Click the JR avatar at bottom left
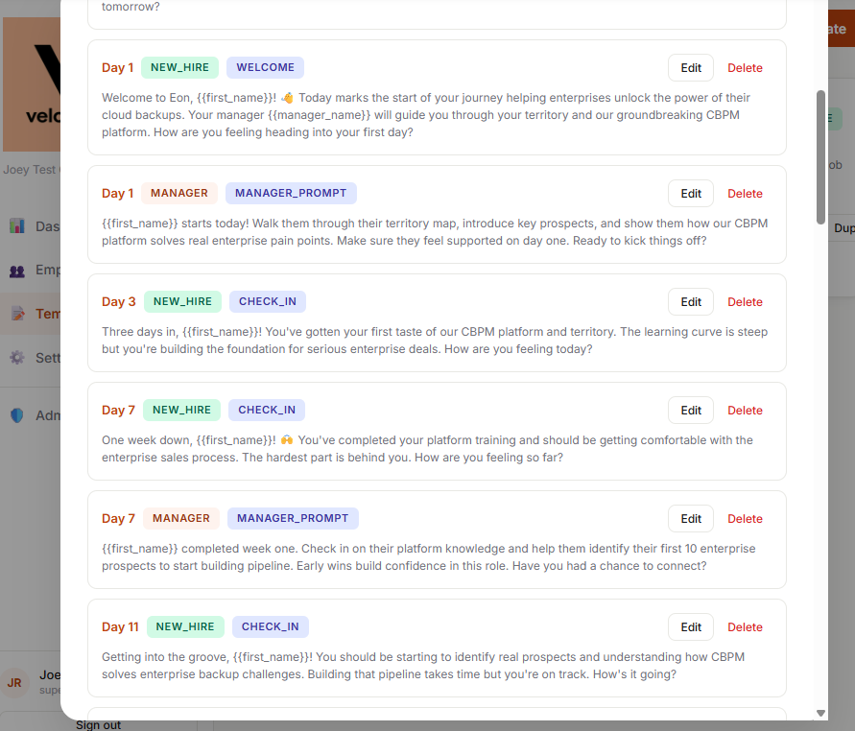The height and width of the screenshot is (731, 855). click(x=14, y=682)
